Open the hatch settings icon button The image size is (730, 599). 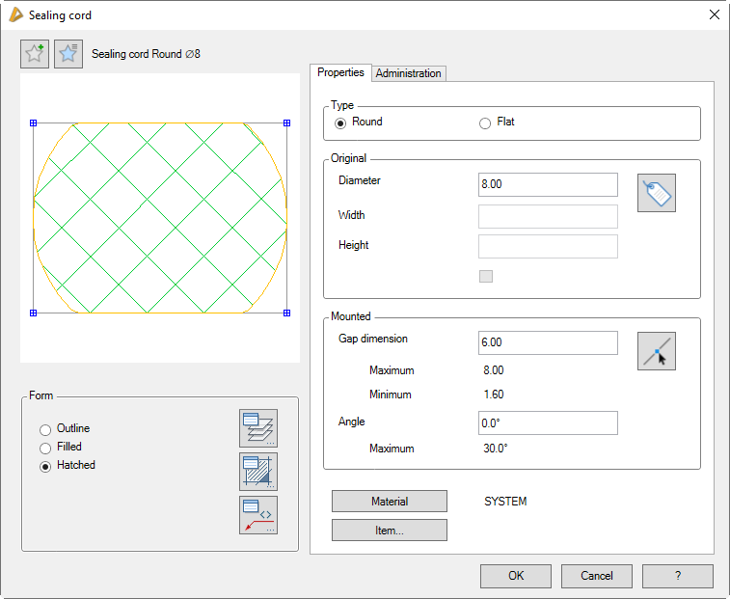(x=258, y=472)
